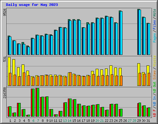Click the green weekend day label 14
Viewport: 158px width, 124px height.
(x=69, y=121)
